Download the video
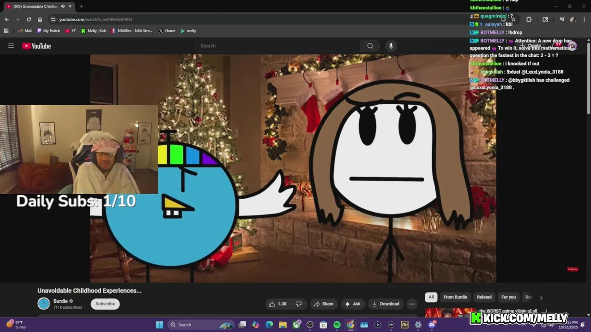 point(386,304)
